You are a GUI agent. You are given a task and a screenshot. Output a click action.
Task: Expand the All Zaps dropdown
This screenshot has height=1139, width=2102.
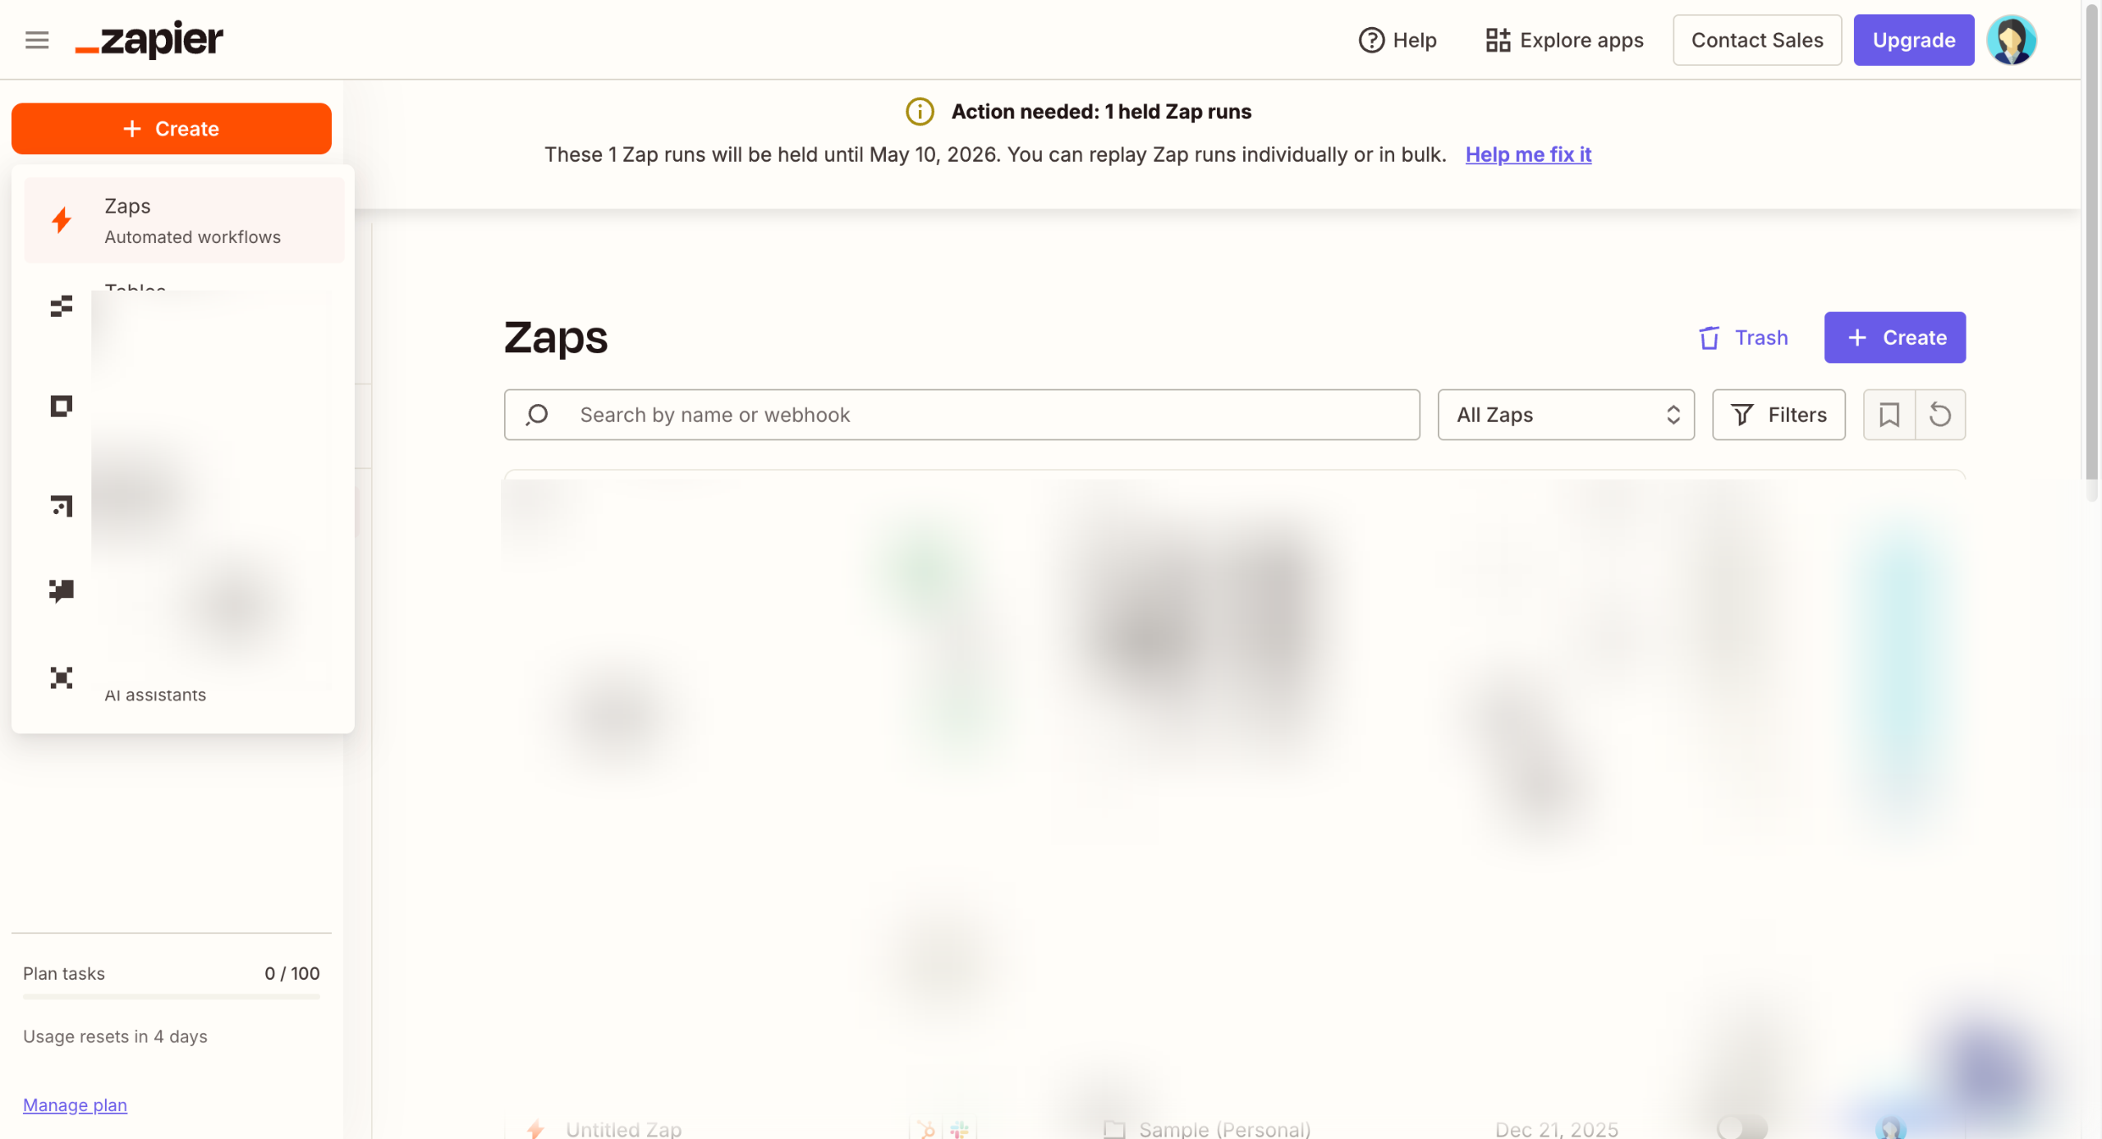[1566, 415]
